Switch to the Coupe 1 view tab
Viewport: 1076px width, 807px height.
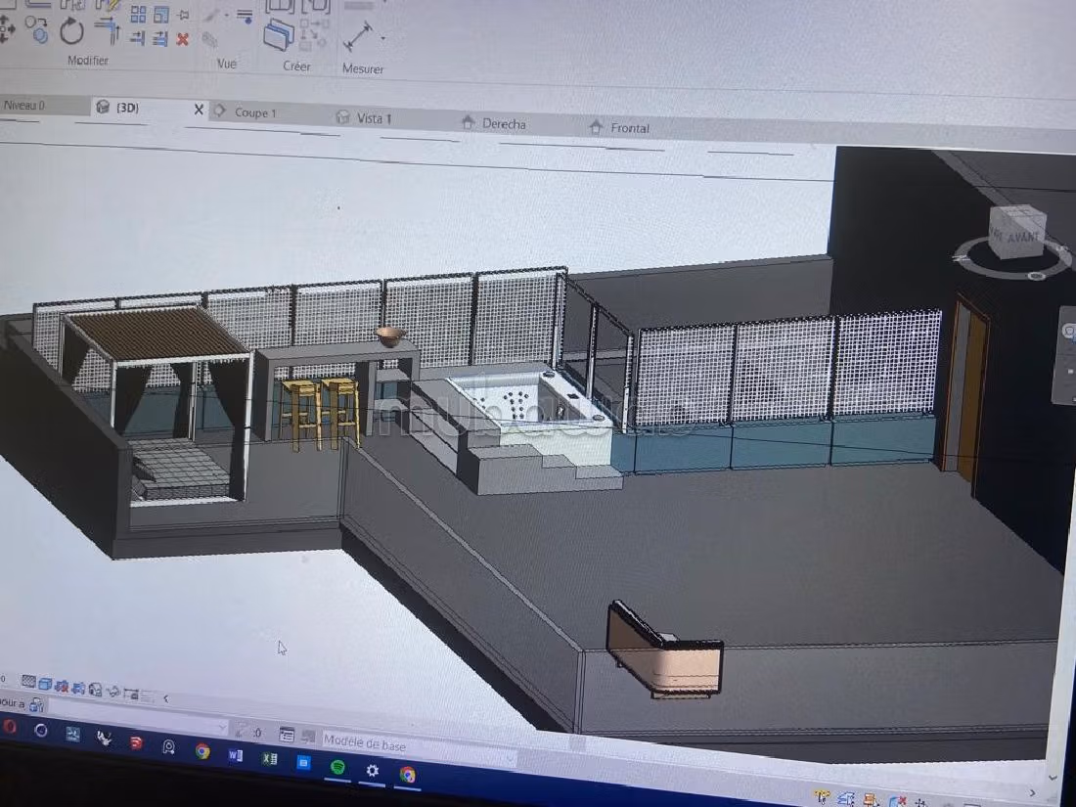[x=254, y=112]
